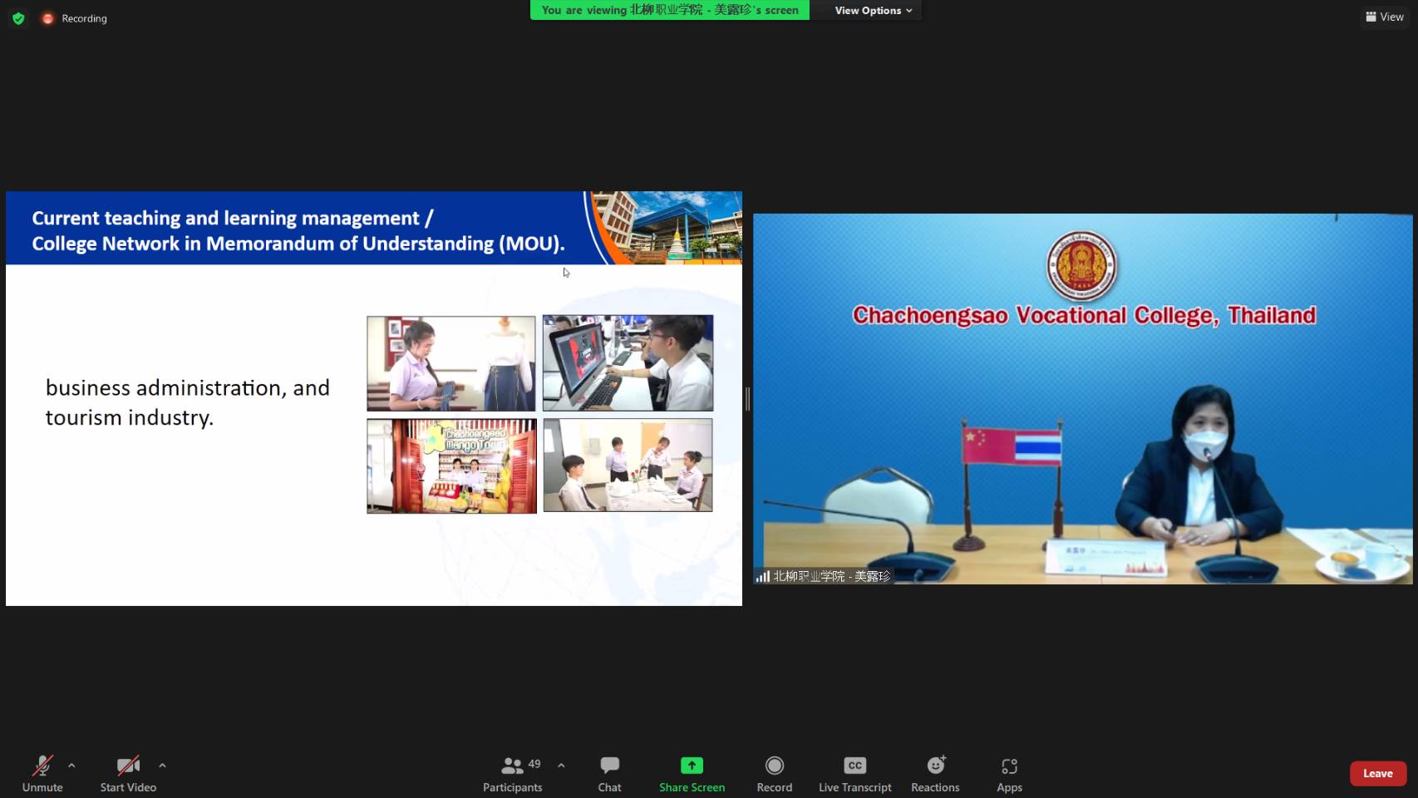The height and width of the screenshot is (798, 1418).
Task: Open the Reactions menu
Action: pos(935,773)
